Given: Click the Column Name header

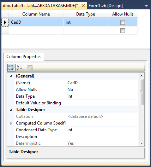Looking at the screenshot, I should (x=36, y=14).
